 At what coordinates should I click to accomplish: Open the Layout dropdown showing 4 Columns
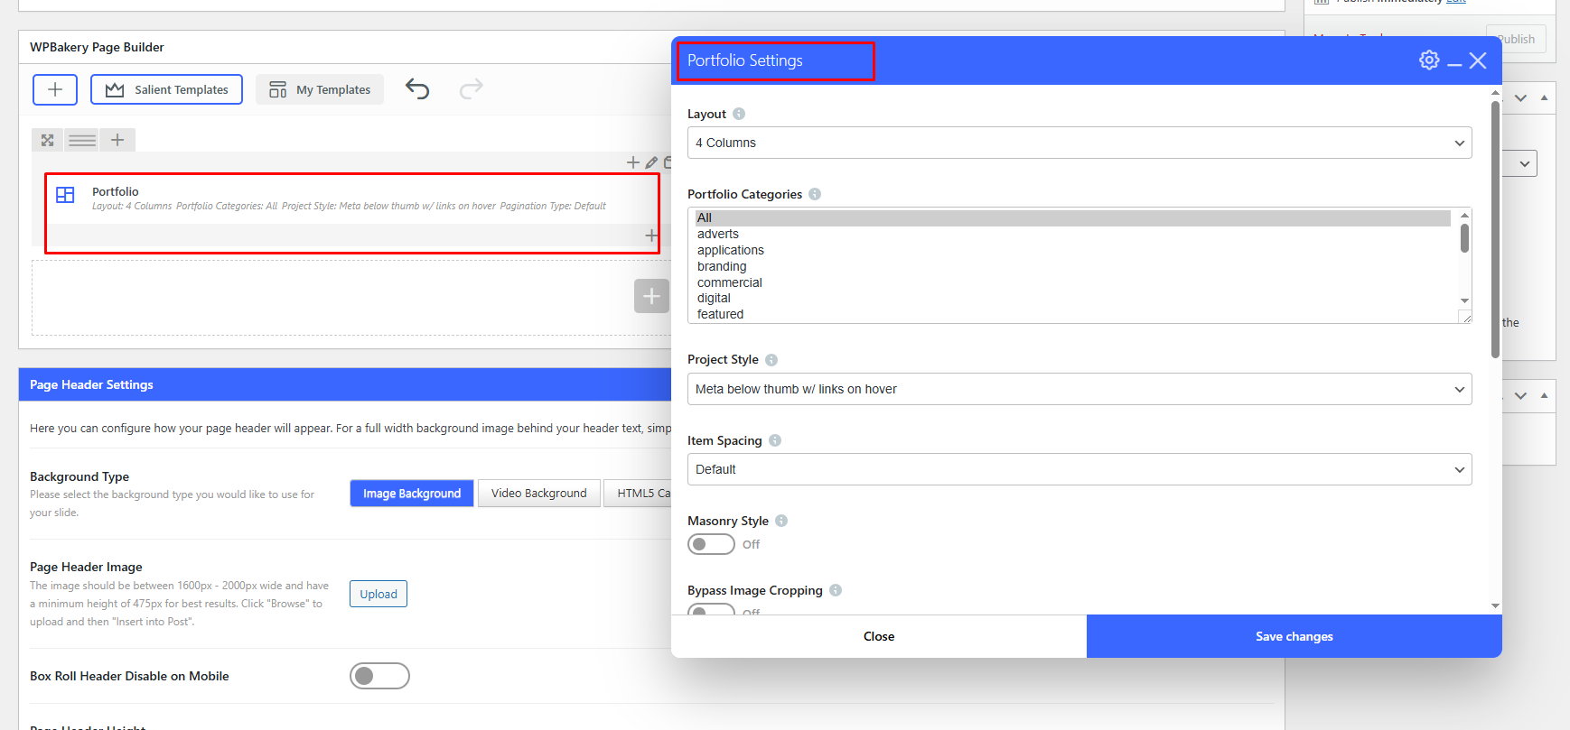(x=1079, y=143)
